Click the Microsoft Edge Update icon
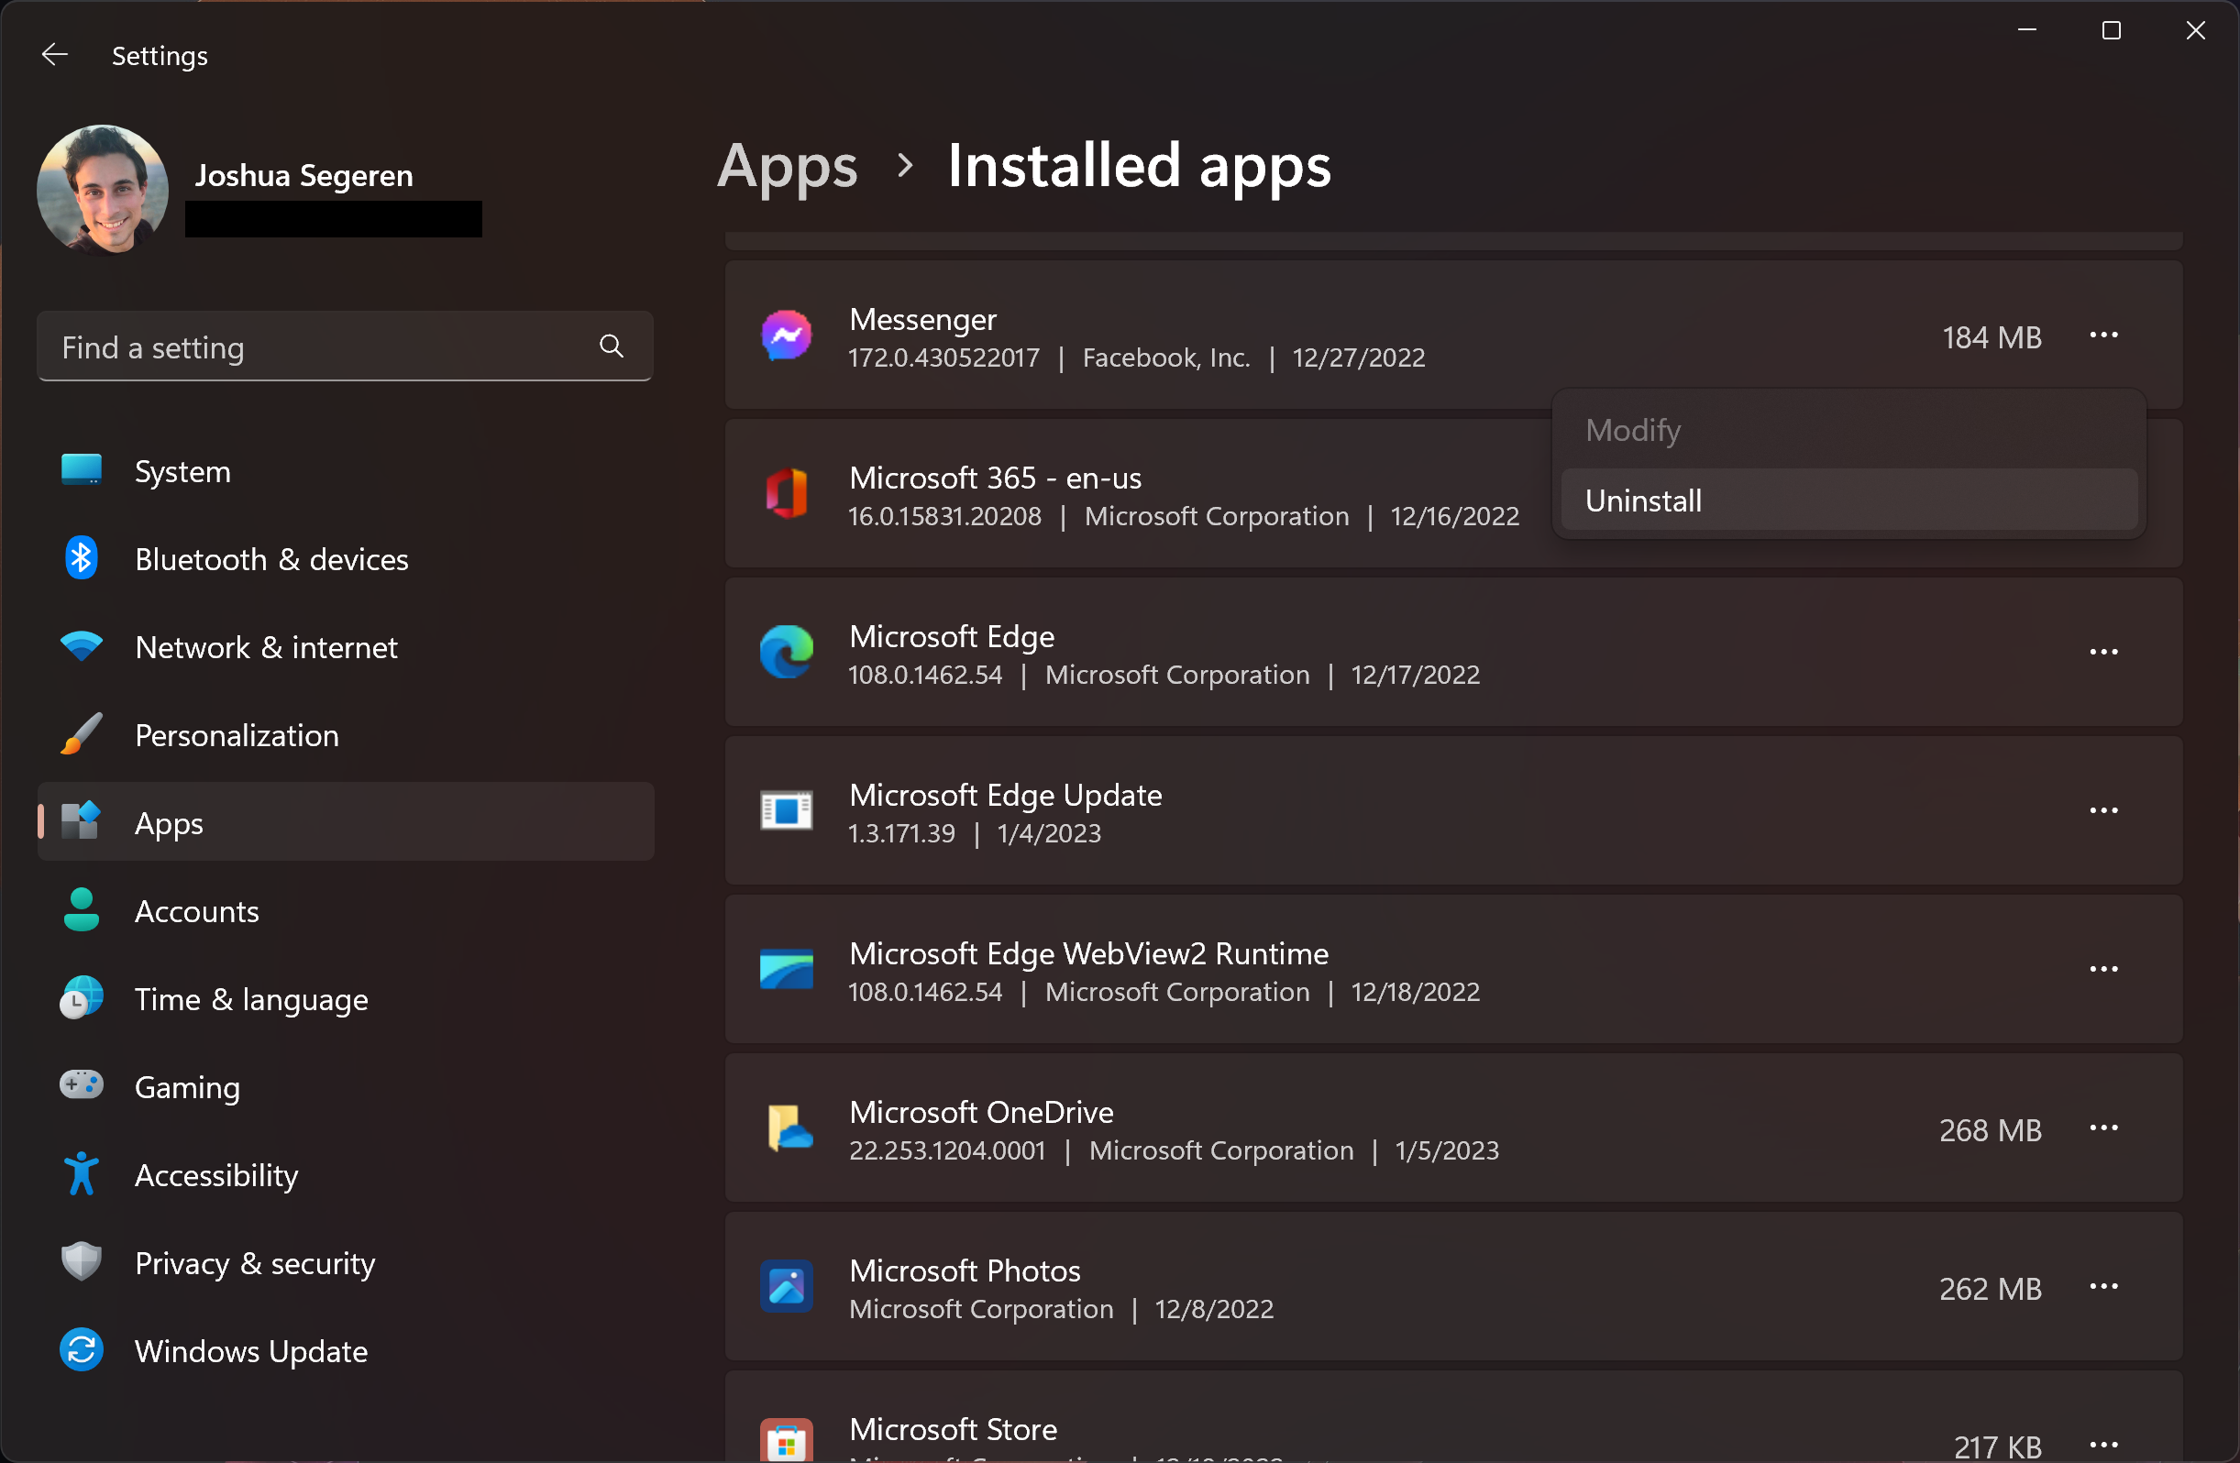This screenshot has width=2240, height=1463. tap(787, 811)
